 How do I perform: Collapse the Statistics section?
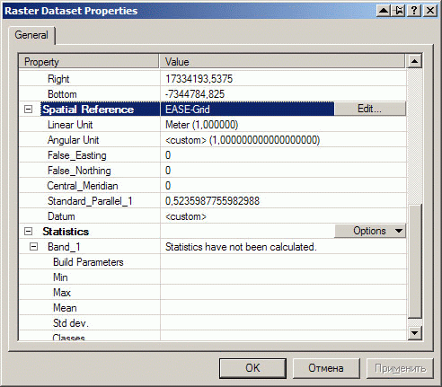28,232
